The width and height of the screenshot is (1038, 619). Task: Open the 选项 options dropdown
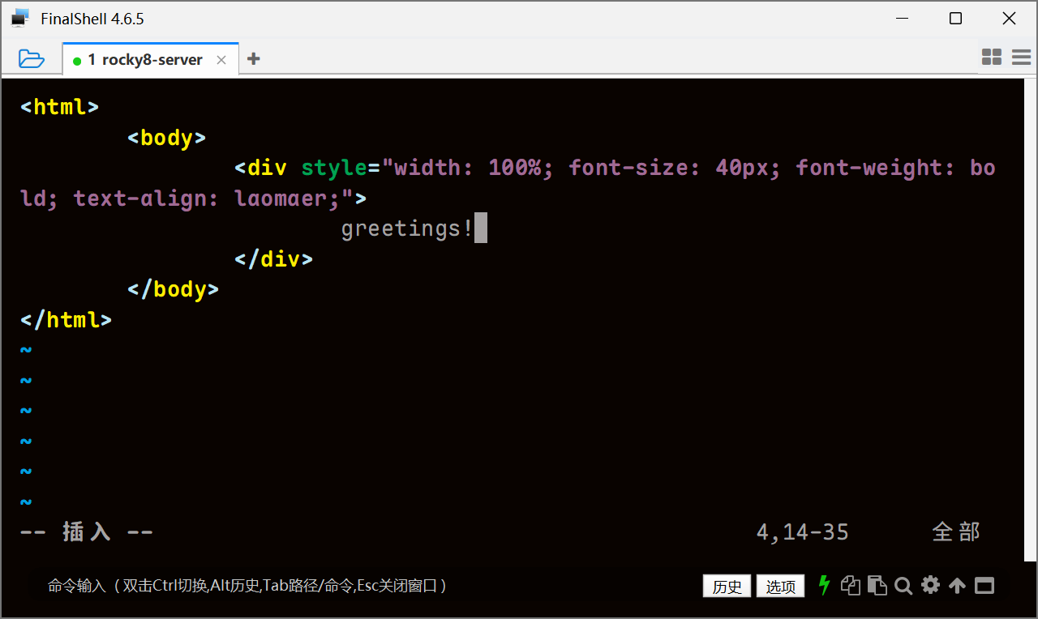tap(780, 586)
